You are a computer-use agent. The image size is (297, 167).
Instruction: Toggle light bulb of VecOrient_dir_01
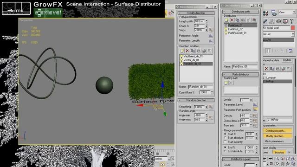tap(181, 57)
